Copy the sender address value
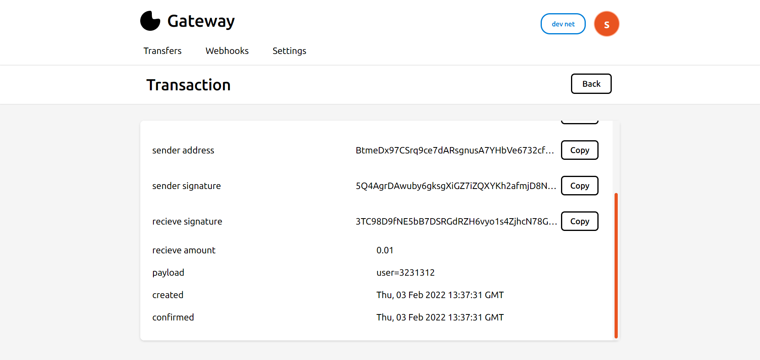Screen dimensions: 760x360 [x=579, y=150]
